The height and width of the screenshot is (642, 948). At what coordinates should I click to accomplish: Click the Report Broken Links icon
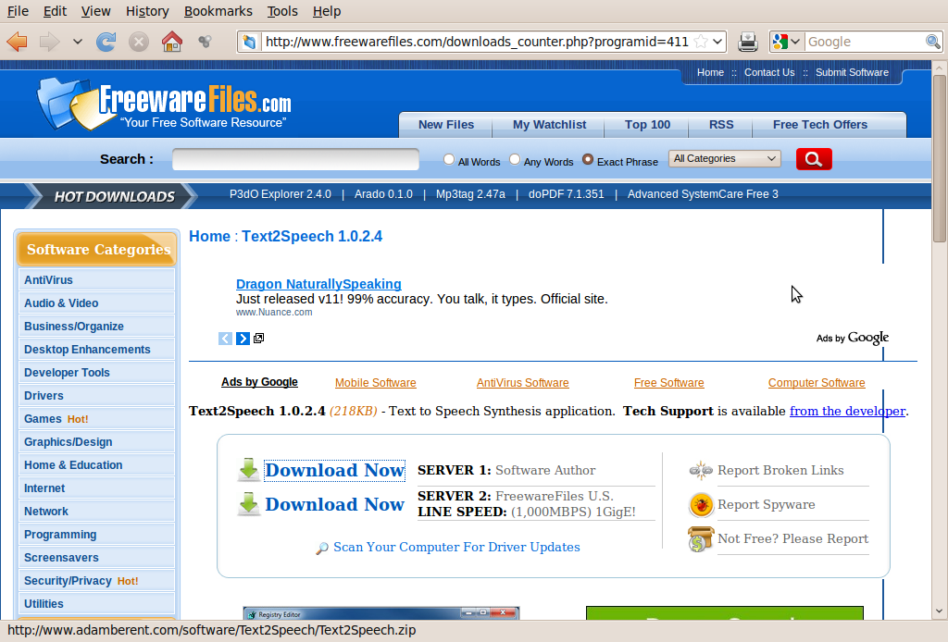pos(701,470)
